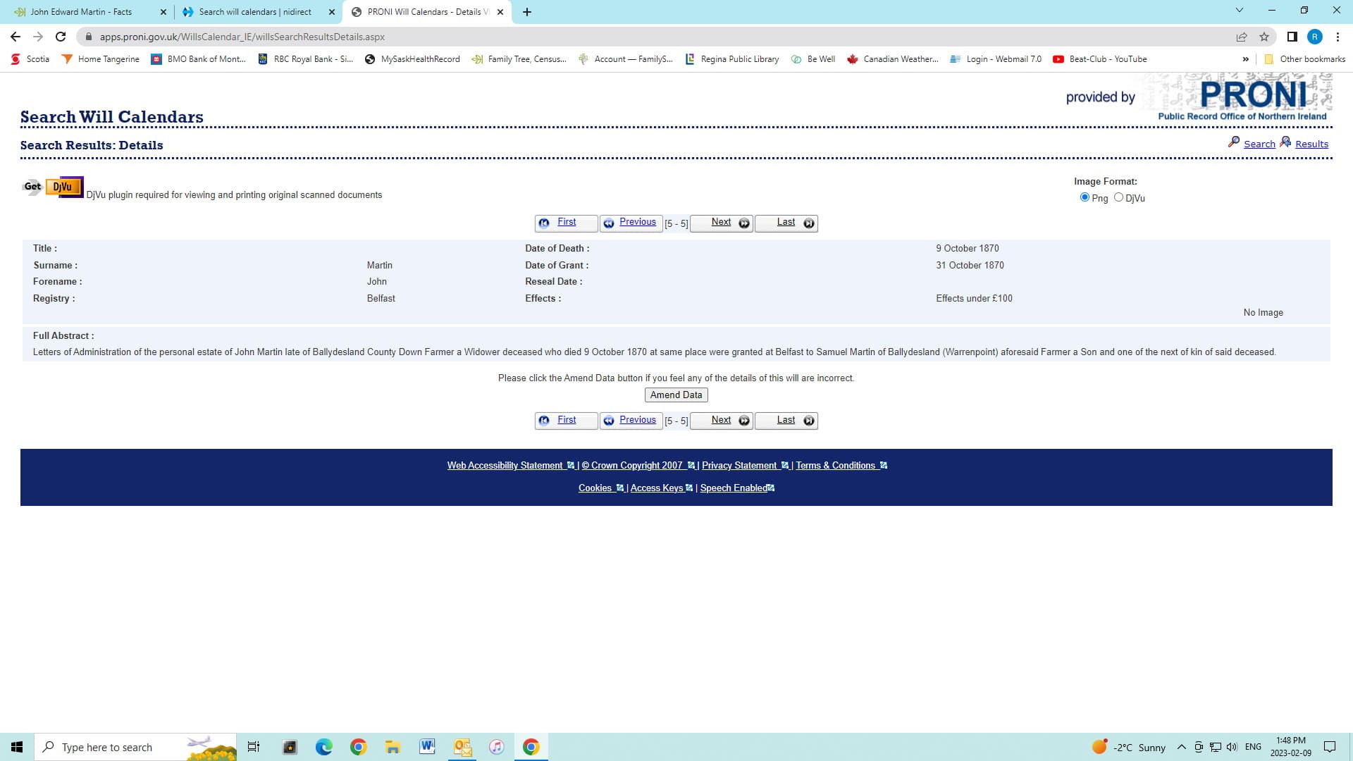
Task: Open the browser side panel icon
Action: [1292, 37]
